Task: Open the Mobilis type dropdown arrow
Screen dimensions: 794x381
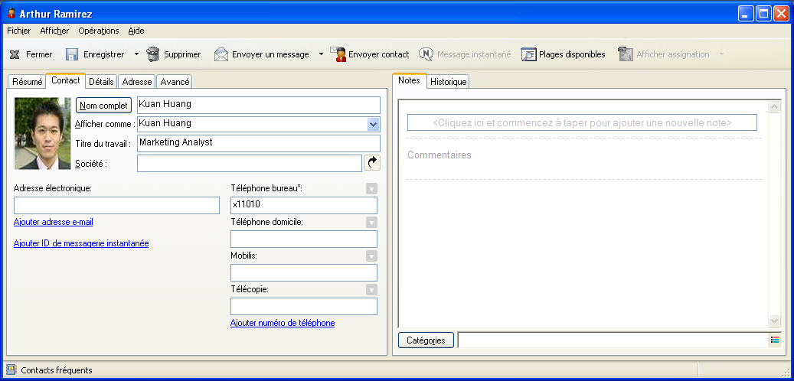Action: coord(371,256)
